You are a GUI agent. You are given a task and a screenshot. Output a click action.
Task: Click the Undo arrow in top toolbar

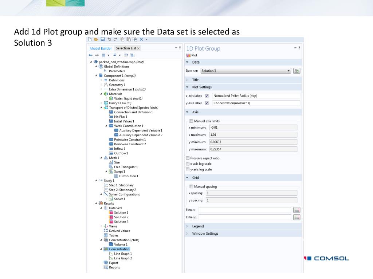[x=109, y=39]
